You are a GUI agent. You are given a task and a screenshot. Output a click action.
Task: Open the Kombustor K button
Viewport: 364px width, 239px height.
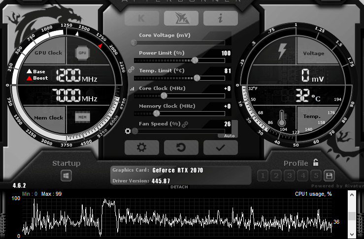pyautogui.click(x=141, y=18)
